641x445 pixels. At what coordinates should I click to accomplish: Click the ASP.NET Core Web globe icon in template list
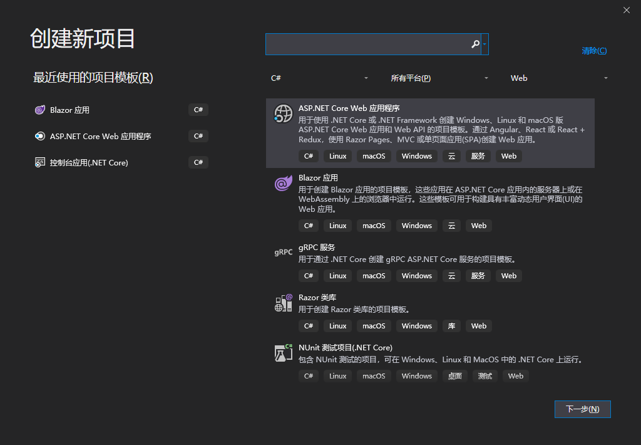pos(284,113)
